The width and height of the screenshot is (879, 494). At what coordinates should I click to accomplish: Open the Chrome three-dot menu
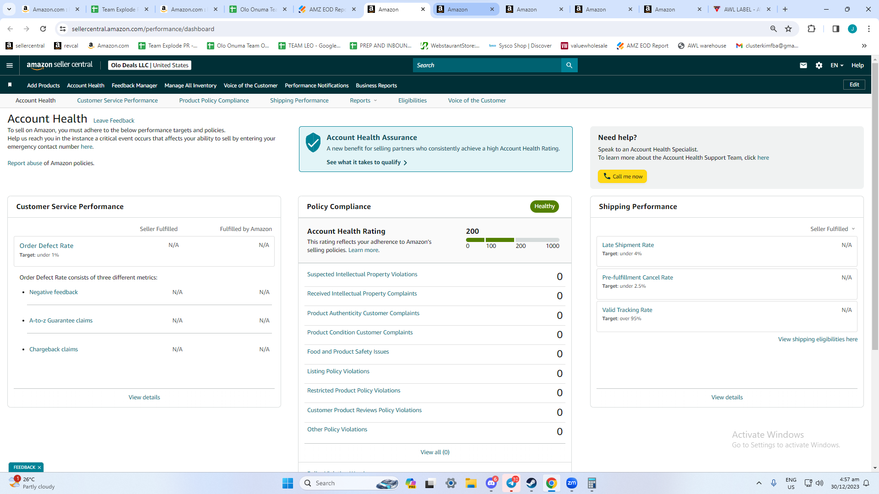[x=869, y=29]
